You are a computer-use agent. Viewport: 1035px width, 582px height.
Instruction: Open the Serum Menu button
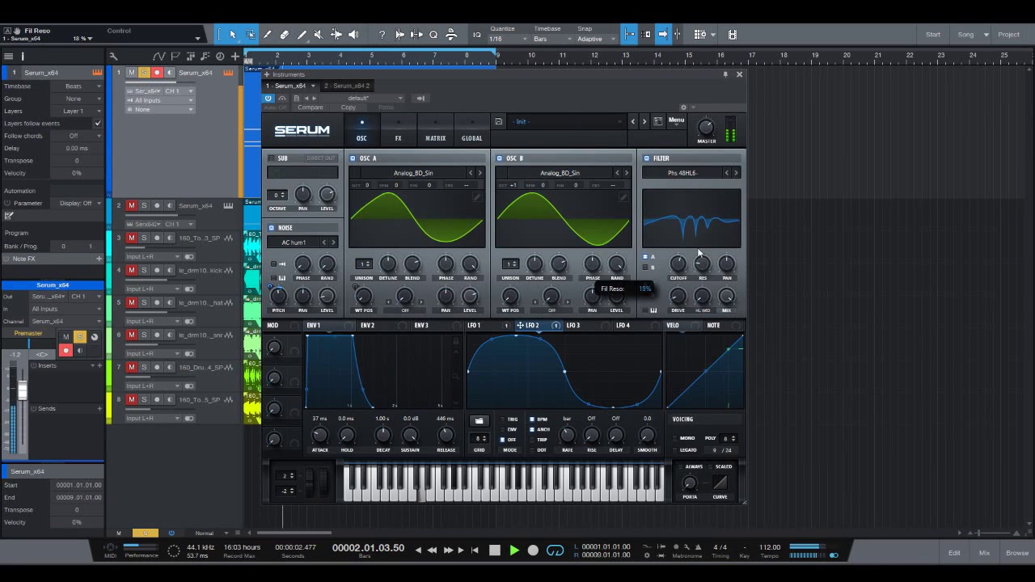(676, 121)
